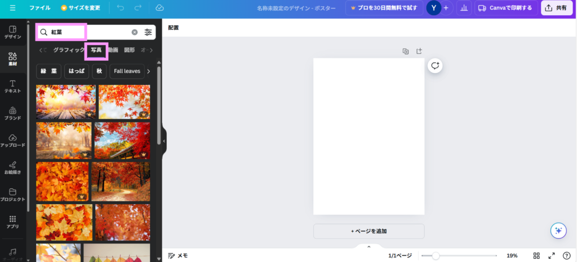Clear the search field with X icon
Screen dimensions: 577x262
135,33
